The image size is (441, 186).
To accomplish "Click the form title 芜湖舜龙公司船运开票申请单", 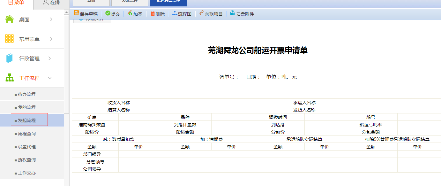I will click(x=258, y=50).
